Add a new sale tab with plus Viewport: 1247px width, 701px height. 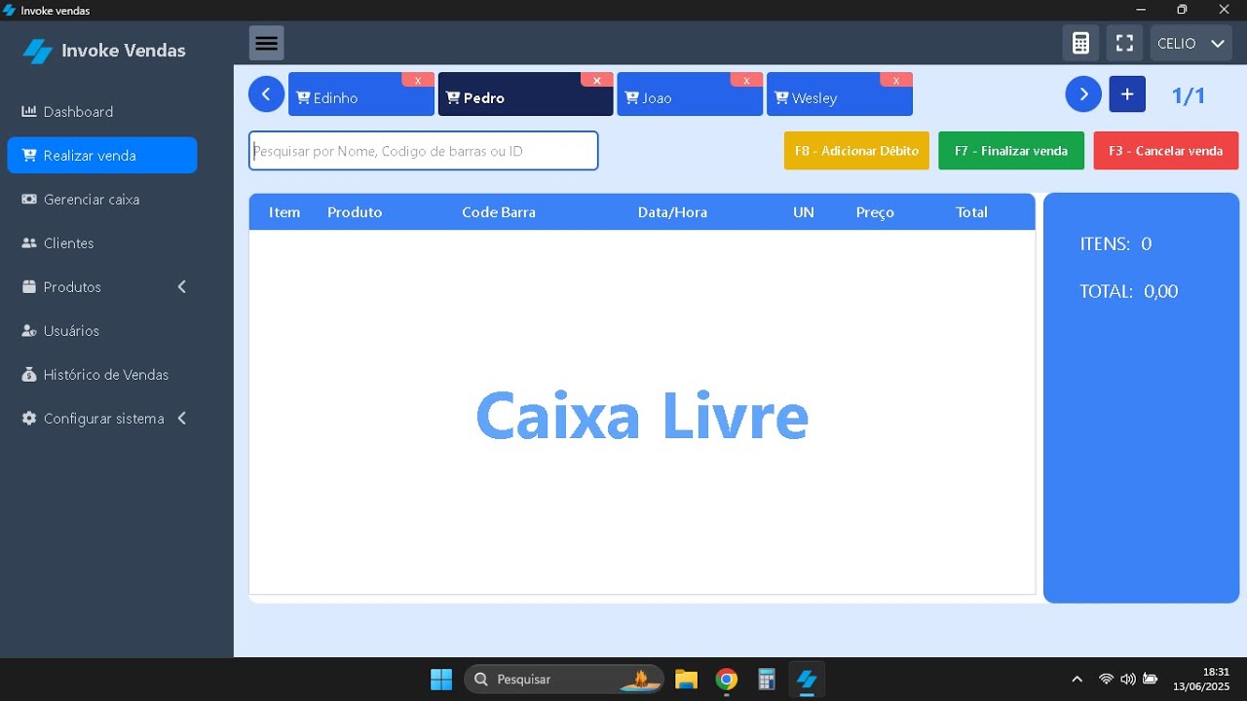click(x=1127, y=94)
